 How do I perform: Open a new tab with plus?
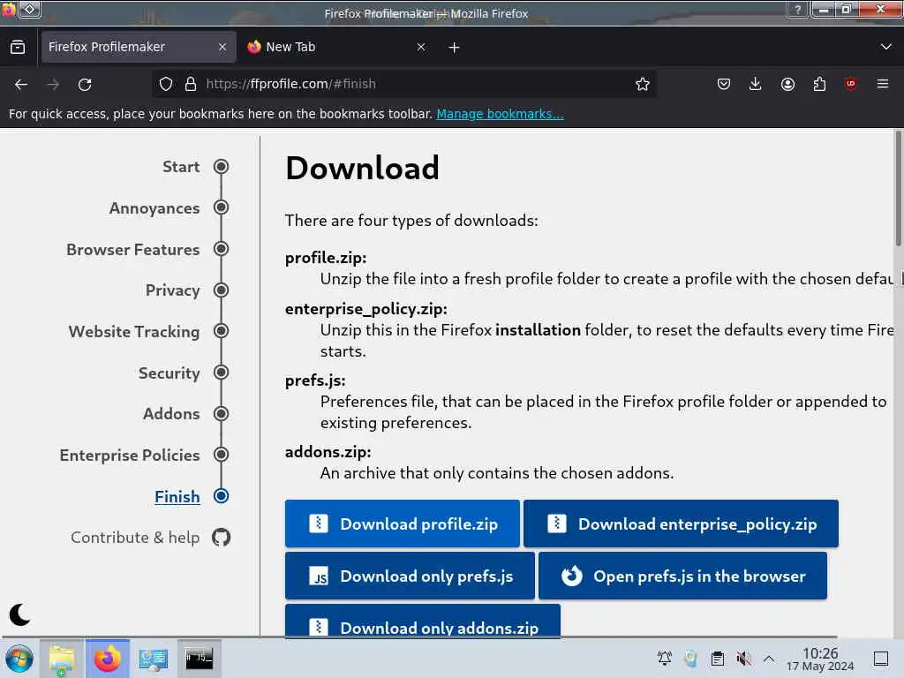click(x=455, y=48)
